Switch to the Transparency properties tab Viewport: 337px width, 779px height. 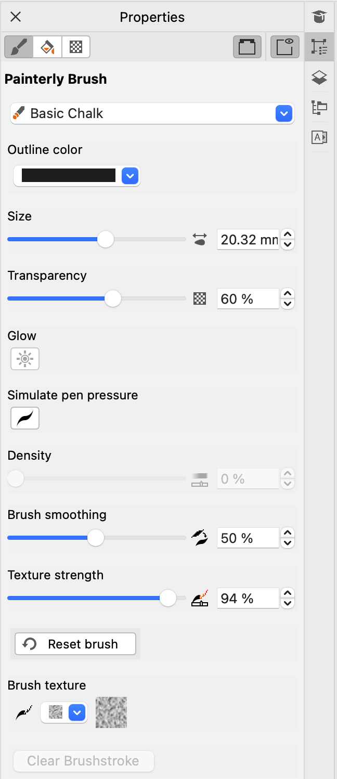coord(76,47)
